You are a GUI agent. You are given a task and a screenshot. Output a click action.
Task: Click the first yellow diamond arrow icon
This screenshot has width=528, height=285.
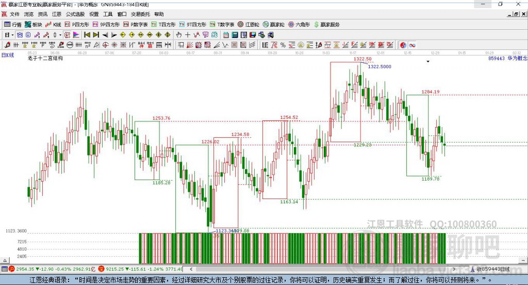(x=123, y=35)
